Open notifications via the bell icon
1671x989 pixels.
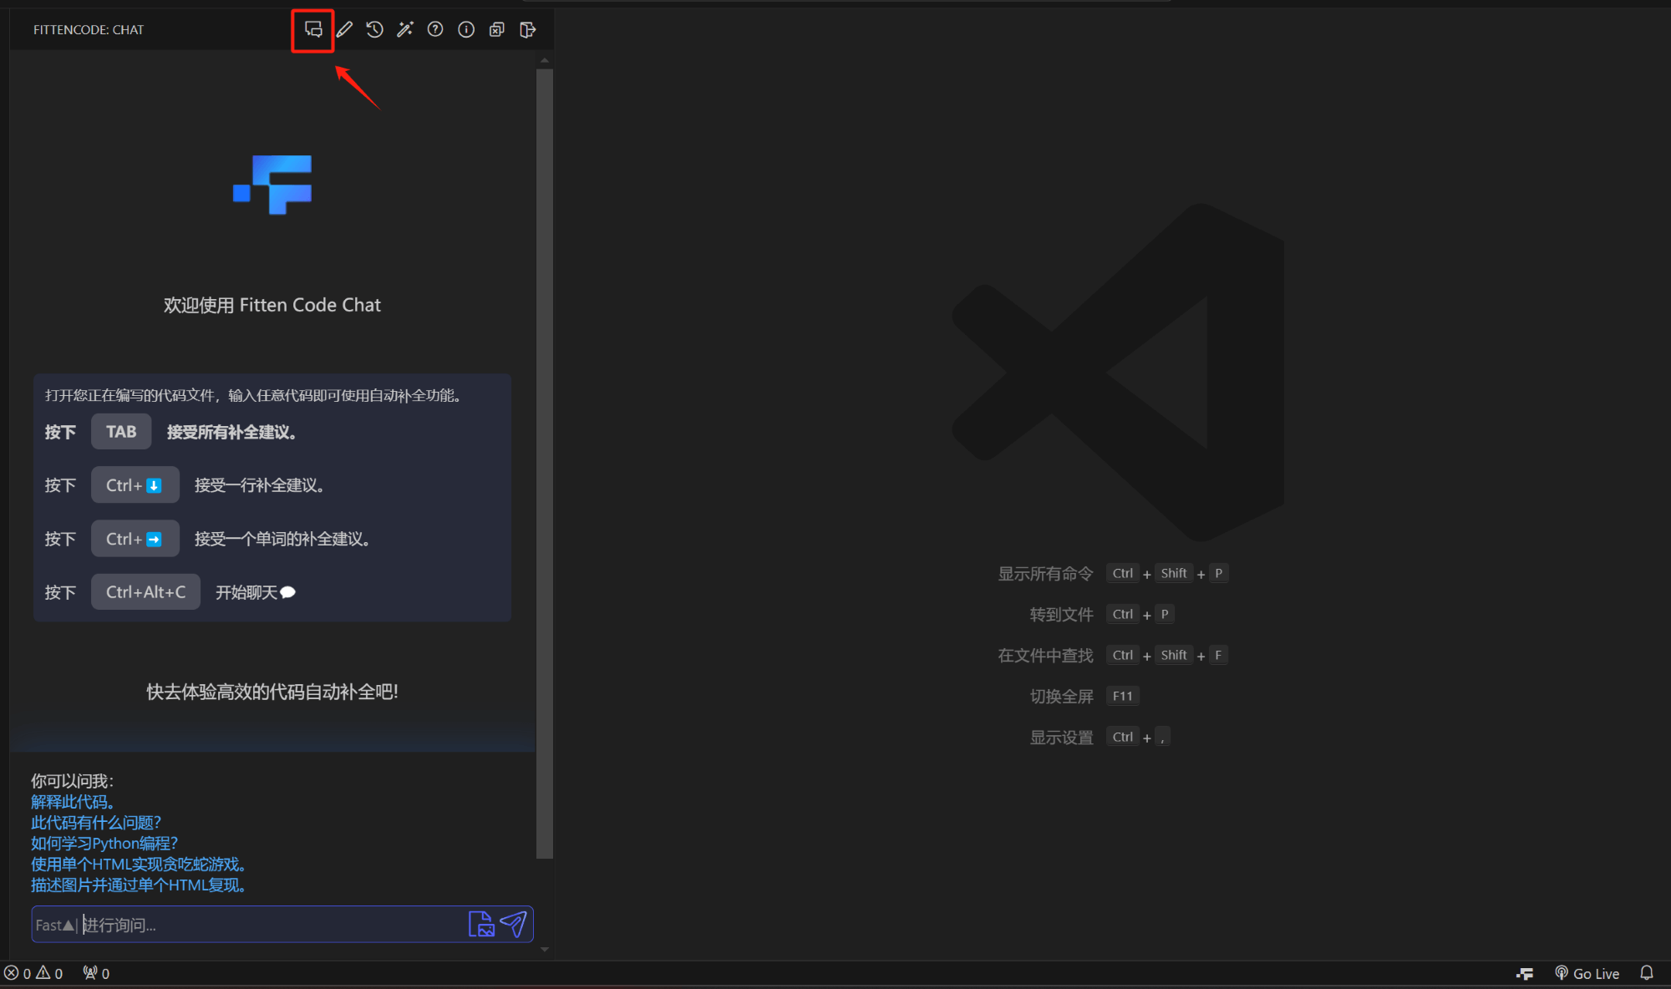(x=1647, y=972)
